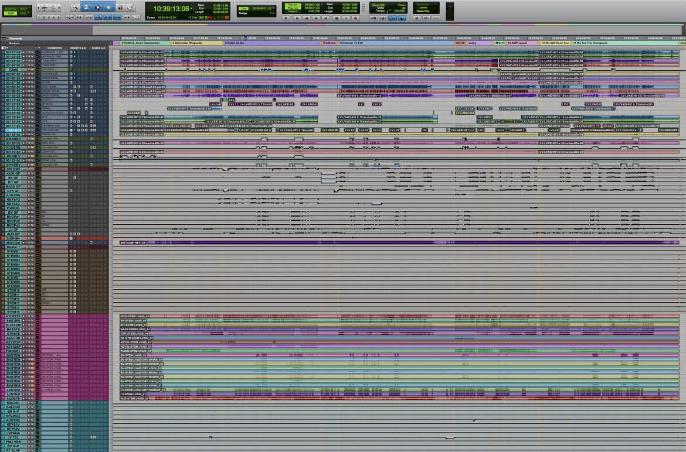Toggle mute on the TOMS track
686x452 pixels.
coord(32,70)
